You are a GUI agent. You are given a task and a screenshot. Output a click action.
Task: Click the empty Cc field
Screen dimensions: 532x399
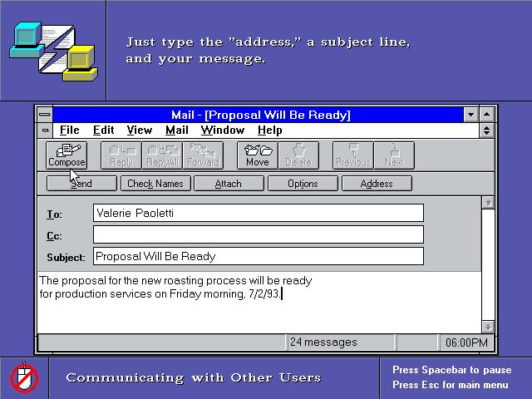[259, 234]
